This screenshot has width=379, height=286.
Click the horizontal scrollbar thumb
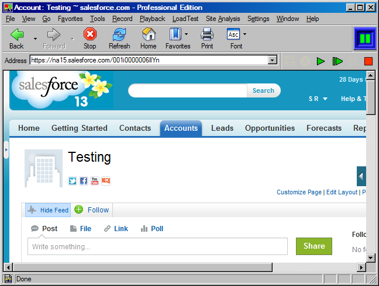pyautogui.click(x=143, y=267)
